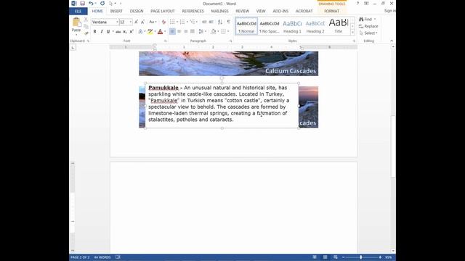Screen dimensions: 465x261
Task: Center the paragraph text
Action: click(179, 31)
